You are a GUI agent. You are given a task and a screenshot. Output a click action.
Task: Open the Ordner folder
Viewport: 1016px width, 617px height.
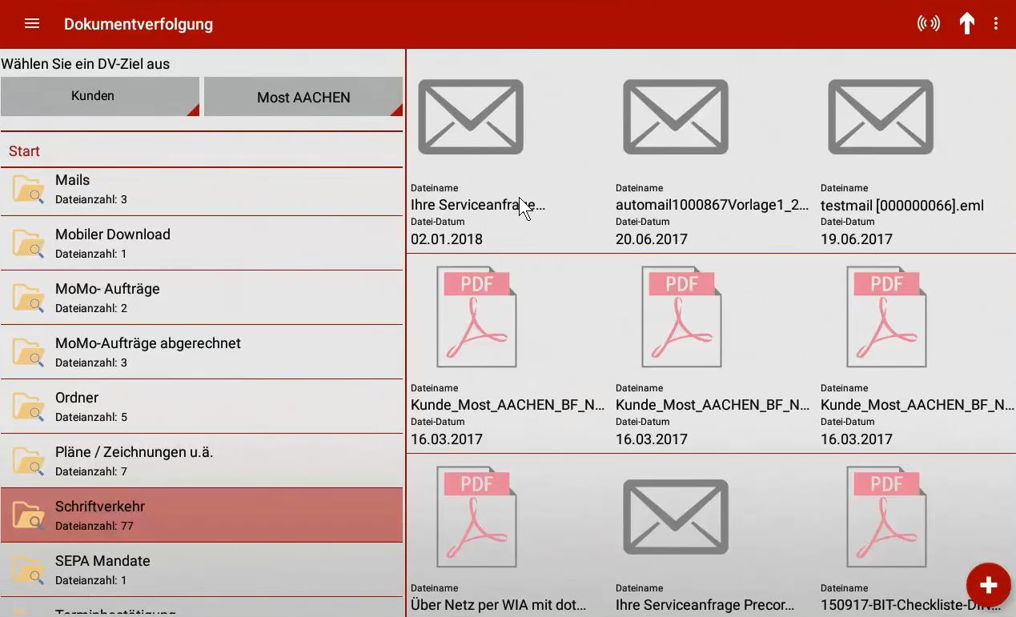pos(202,407)
